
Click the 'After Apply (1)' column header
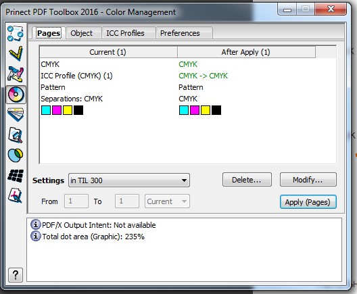pyautogui.click(x=246, y=52)
